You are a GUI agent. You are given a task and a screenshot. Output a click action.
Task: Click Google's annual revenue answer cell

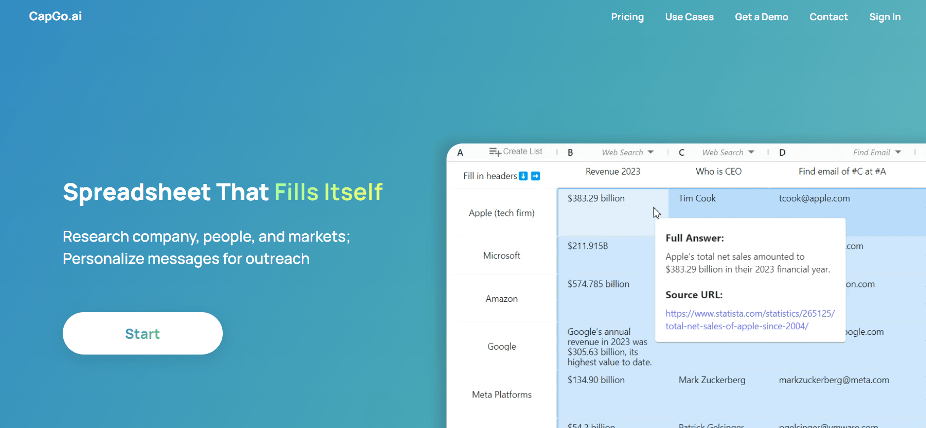pos(609,347)
